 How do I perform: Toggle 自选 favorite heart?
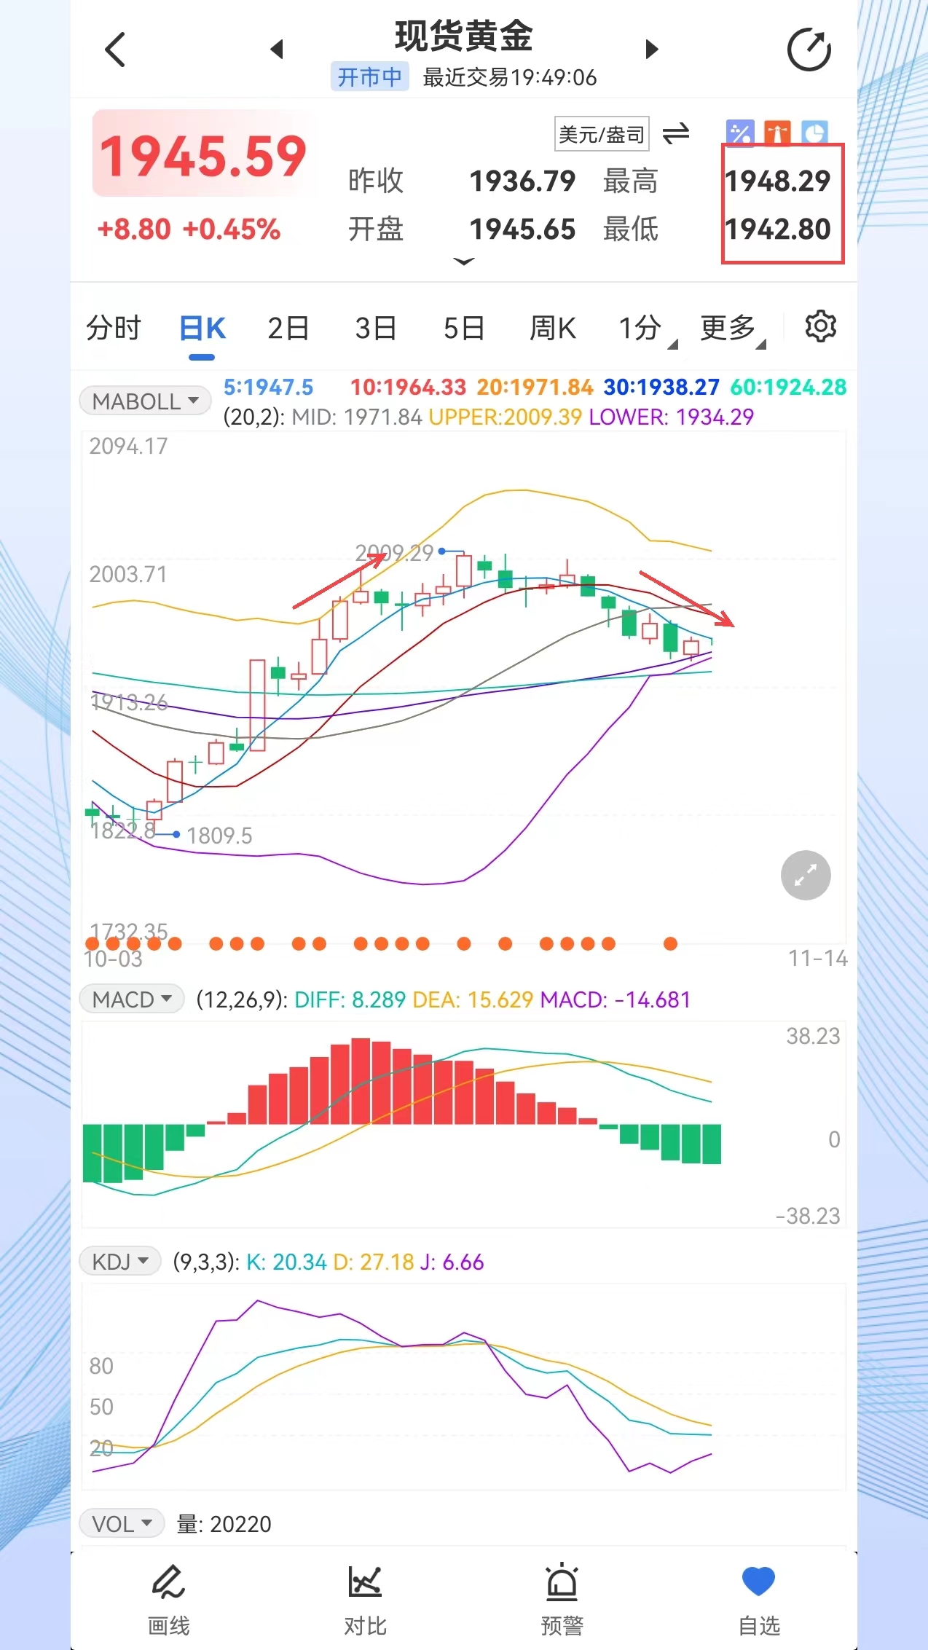click(x=759, y=1600)
